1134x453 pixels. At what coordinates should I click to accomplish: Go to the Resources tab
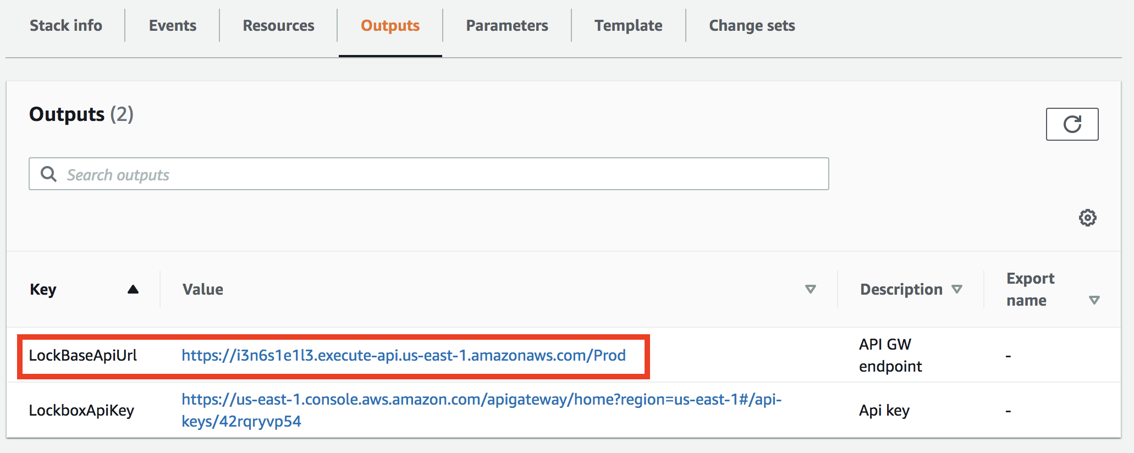(278, 26)
